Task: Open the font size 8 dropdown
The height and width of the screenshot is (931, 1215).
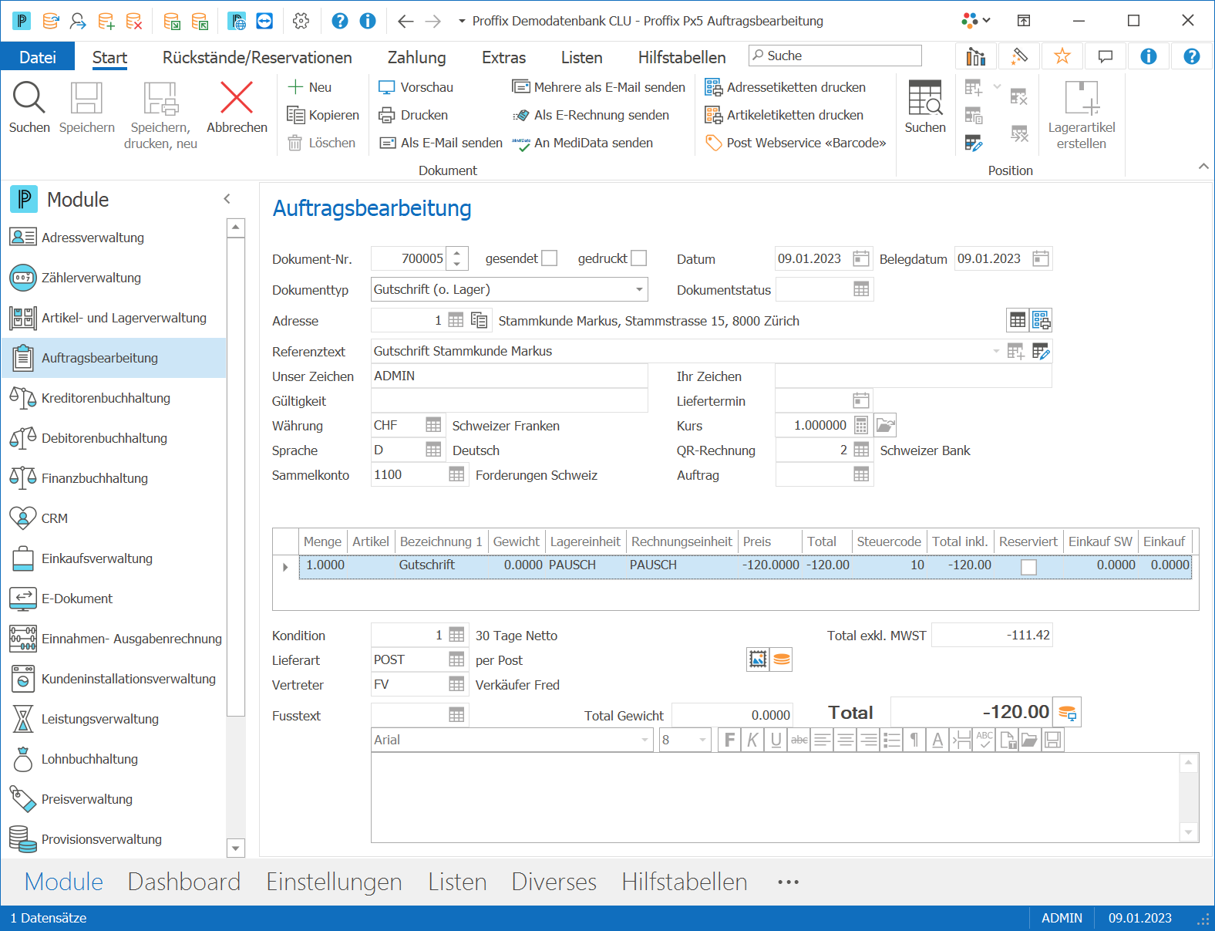Action: [x=702, y=740]
